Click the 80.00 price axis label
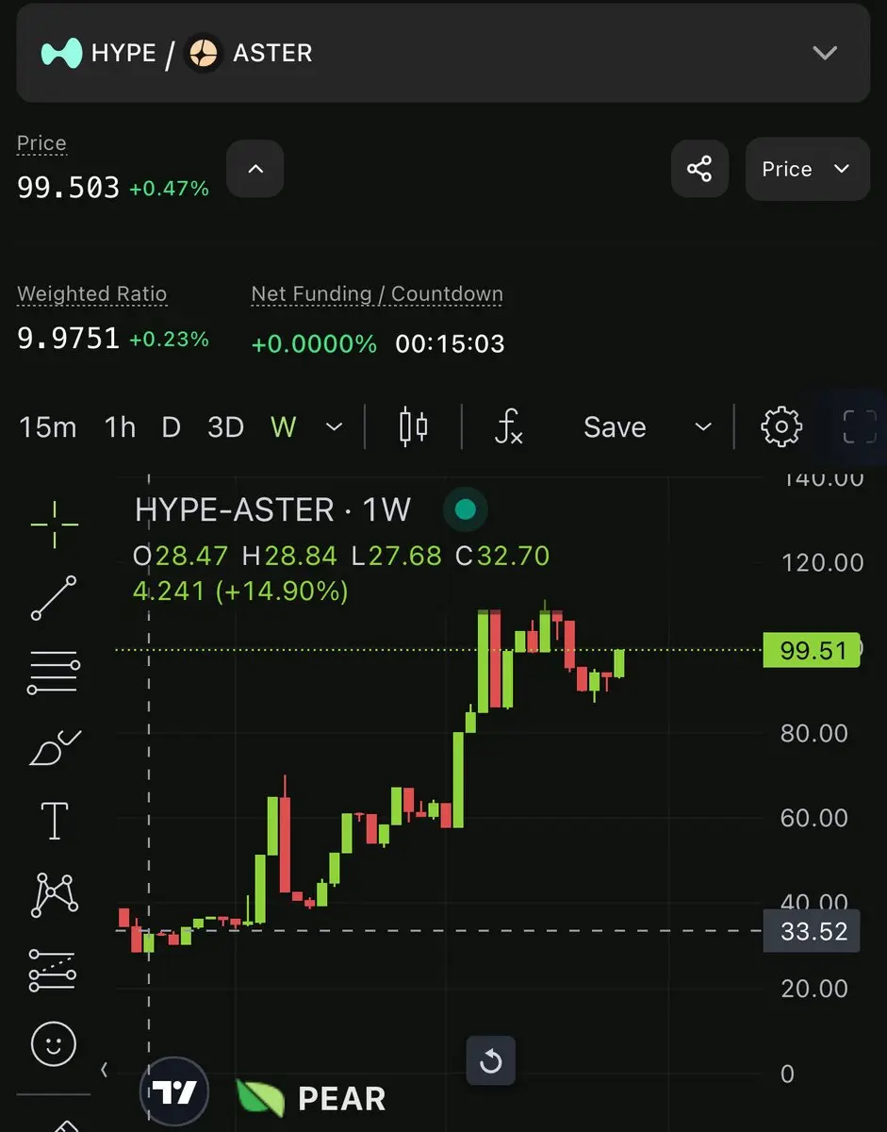This screenshot has width=887, height=1132. (814, 733)
